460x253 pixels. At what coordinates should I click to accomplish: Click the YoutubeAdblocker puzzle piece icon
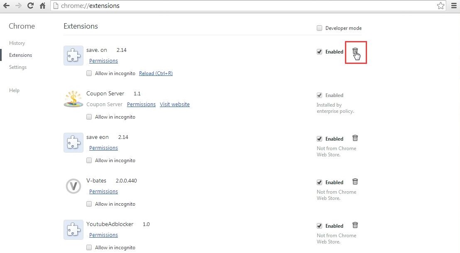tap(73, 229)
